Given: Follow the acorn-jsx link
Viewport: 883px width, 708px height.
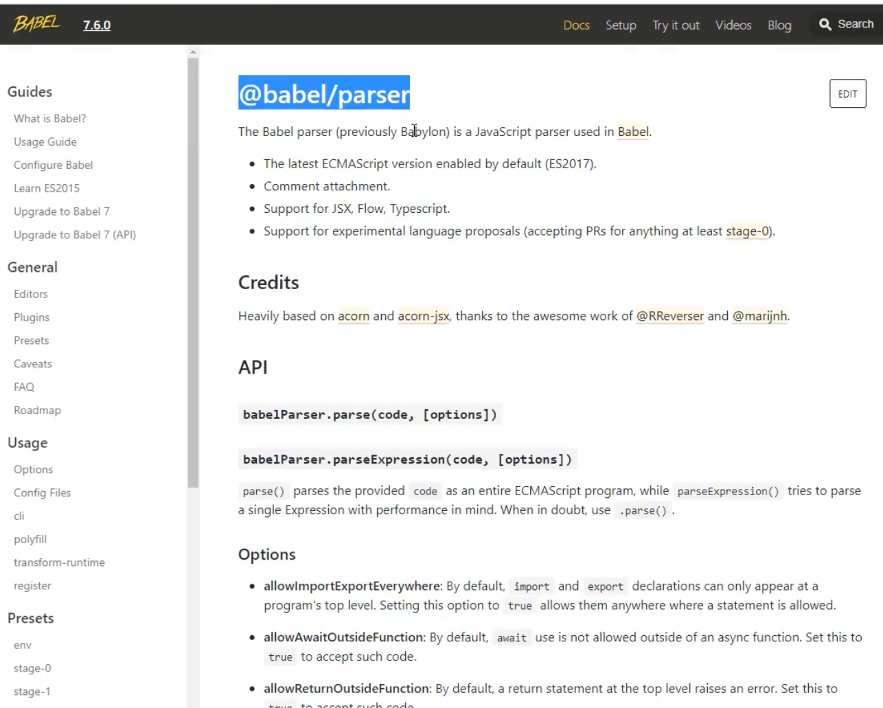Looking at the screenshot, I should coord(424,317).
